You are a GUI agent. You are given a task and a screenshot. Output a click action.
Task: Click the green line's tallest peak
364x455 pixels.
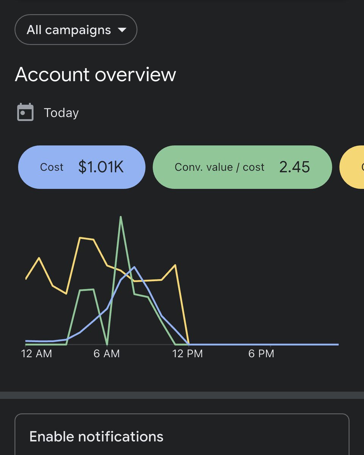121,217
